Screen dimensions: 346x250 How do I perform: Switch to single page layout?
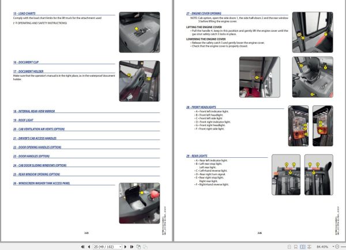point(289,247)
